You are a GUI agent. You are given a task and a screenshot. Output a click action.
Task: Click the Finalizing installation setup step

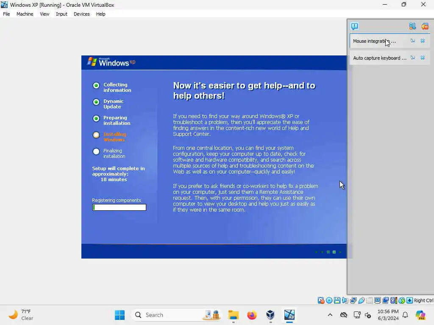[x=109, y=153]
